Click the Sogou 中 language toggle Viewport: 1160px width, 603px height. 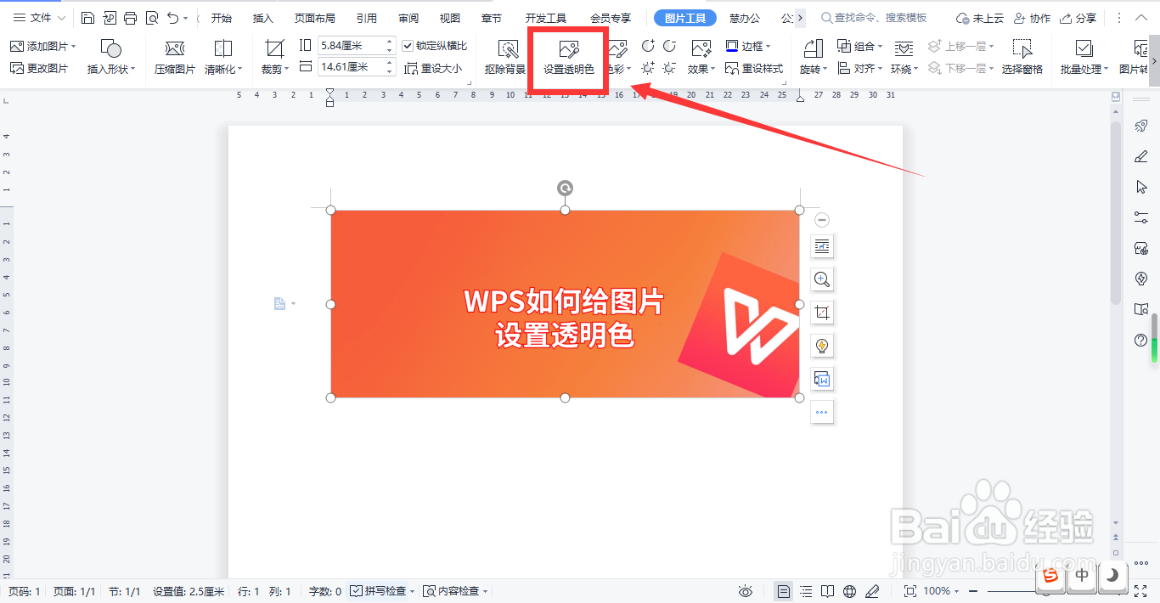tap(1082, 576)
